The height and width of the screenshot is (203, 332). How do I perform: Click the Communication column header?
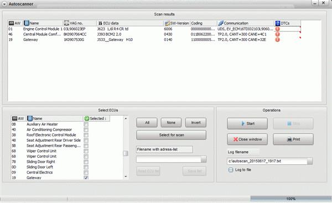[x=246, y=23]
